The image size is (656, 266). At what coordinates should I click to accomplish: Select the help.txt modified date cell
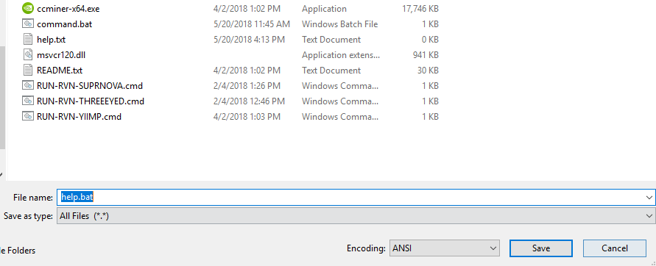point(249,39)
